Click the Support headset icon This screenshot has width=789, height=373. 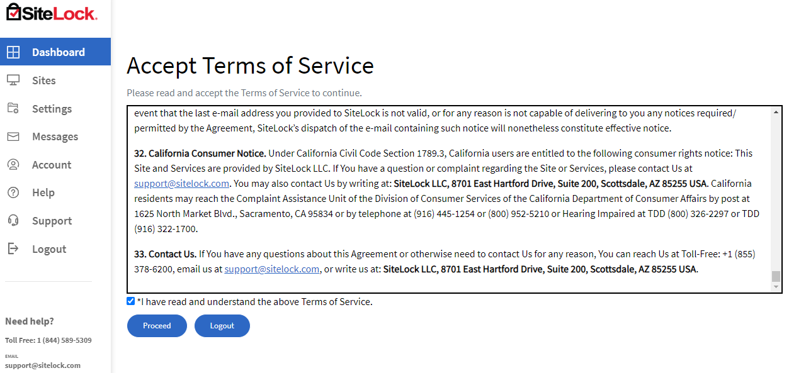pyautogui.click(x=13, y=221)
